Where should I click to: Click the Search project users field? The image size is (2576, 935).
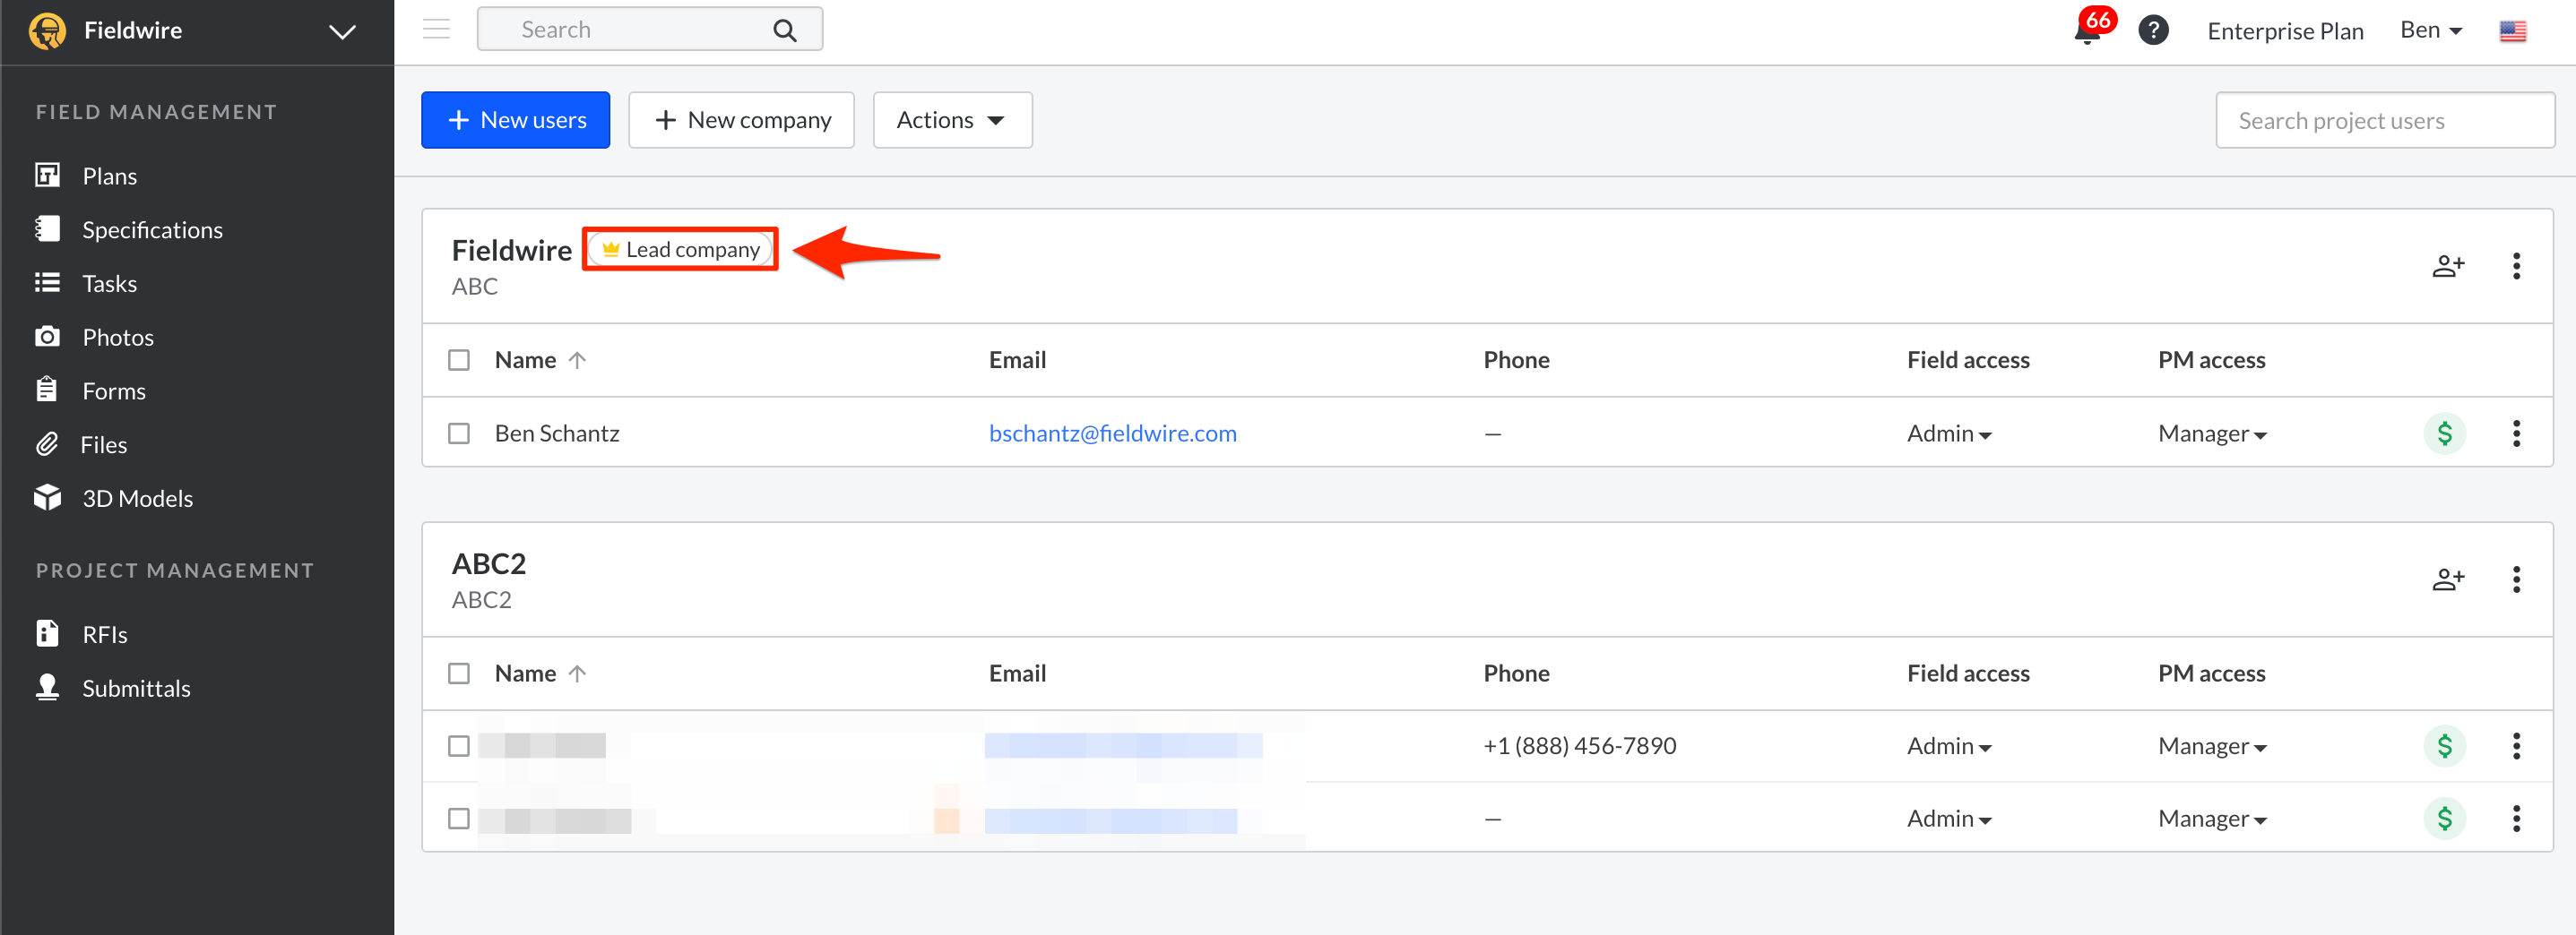[x=2384, y=121]
